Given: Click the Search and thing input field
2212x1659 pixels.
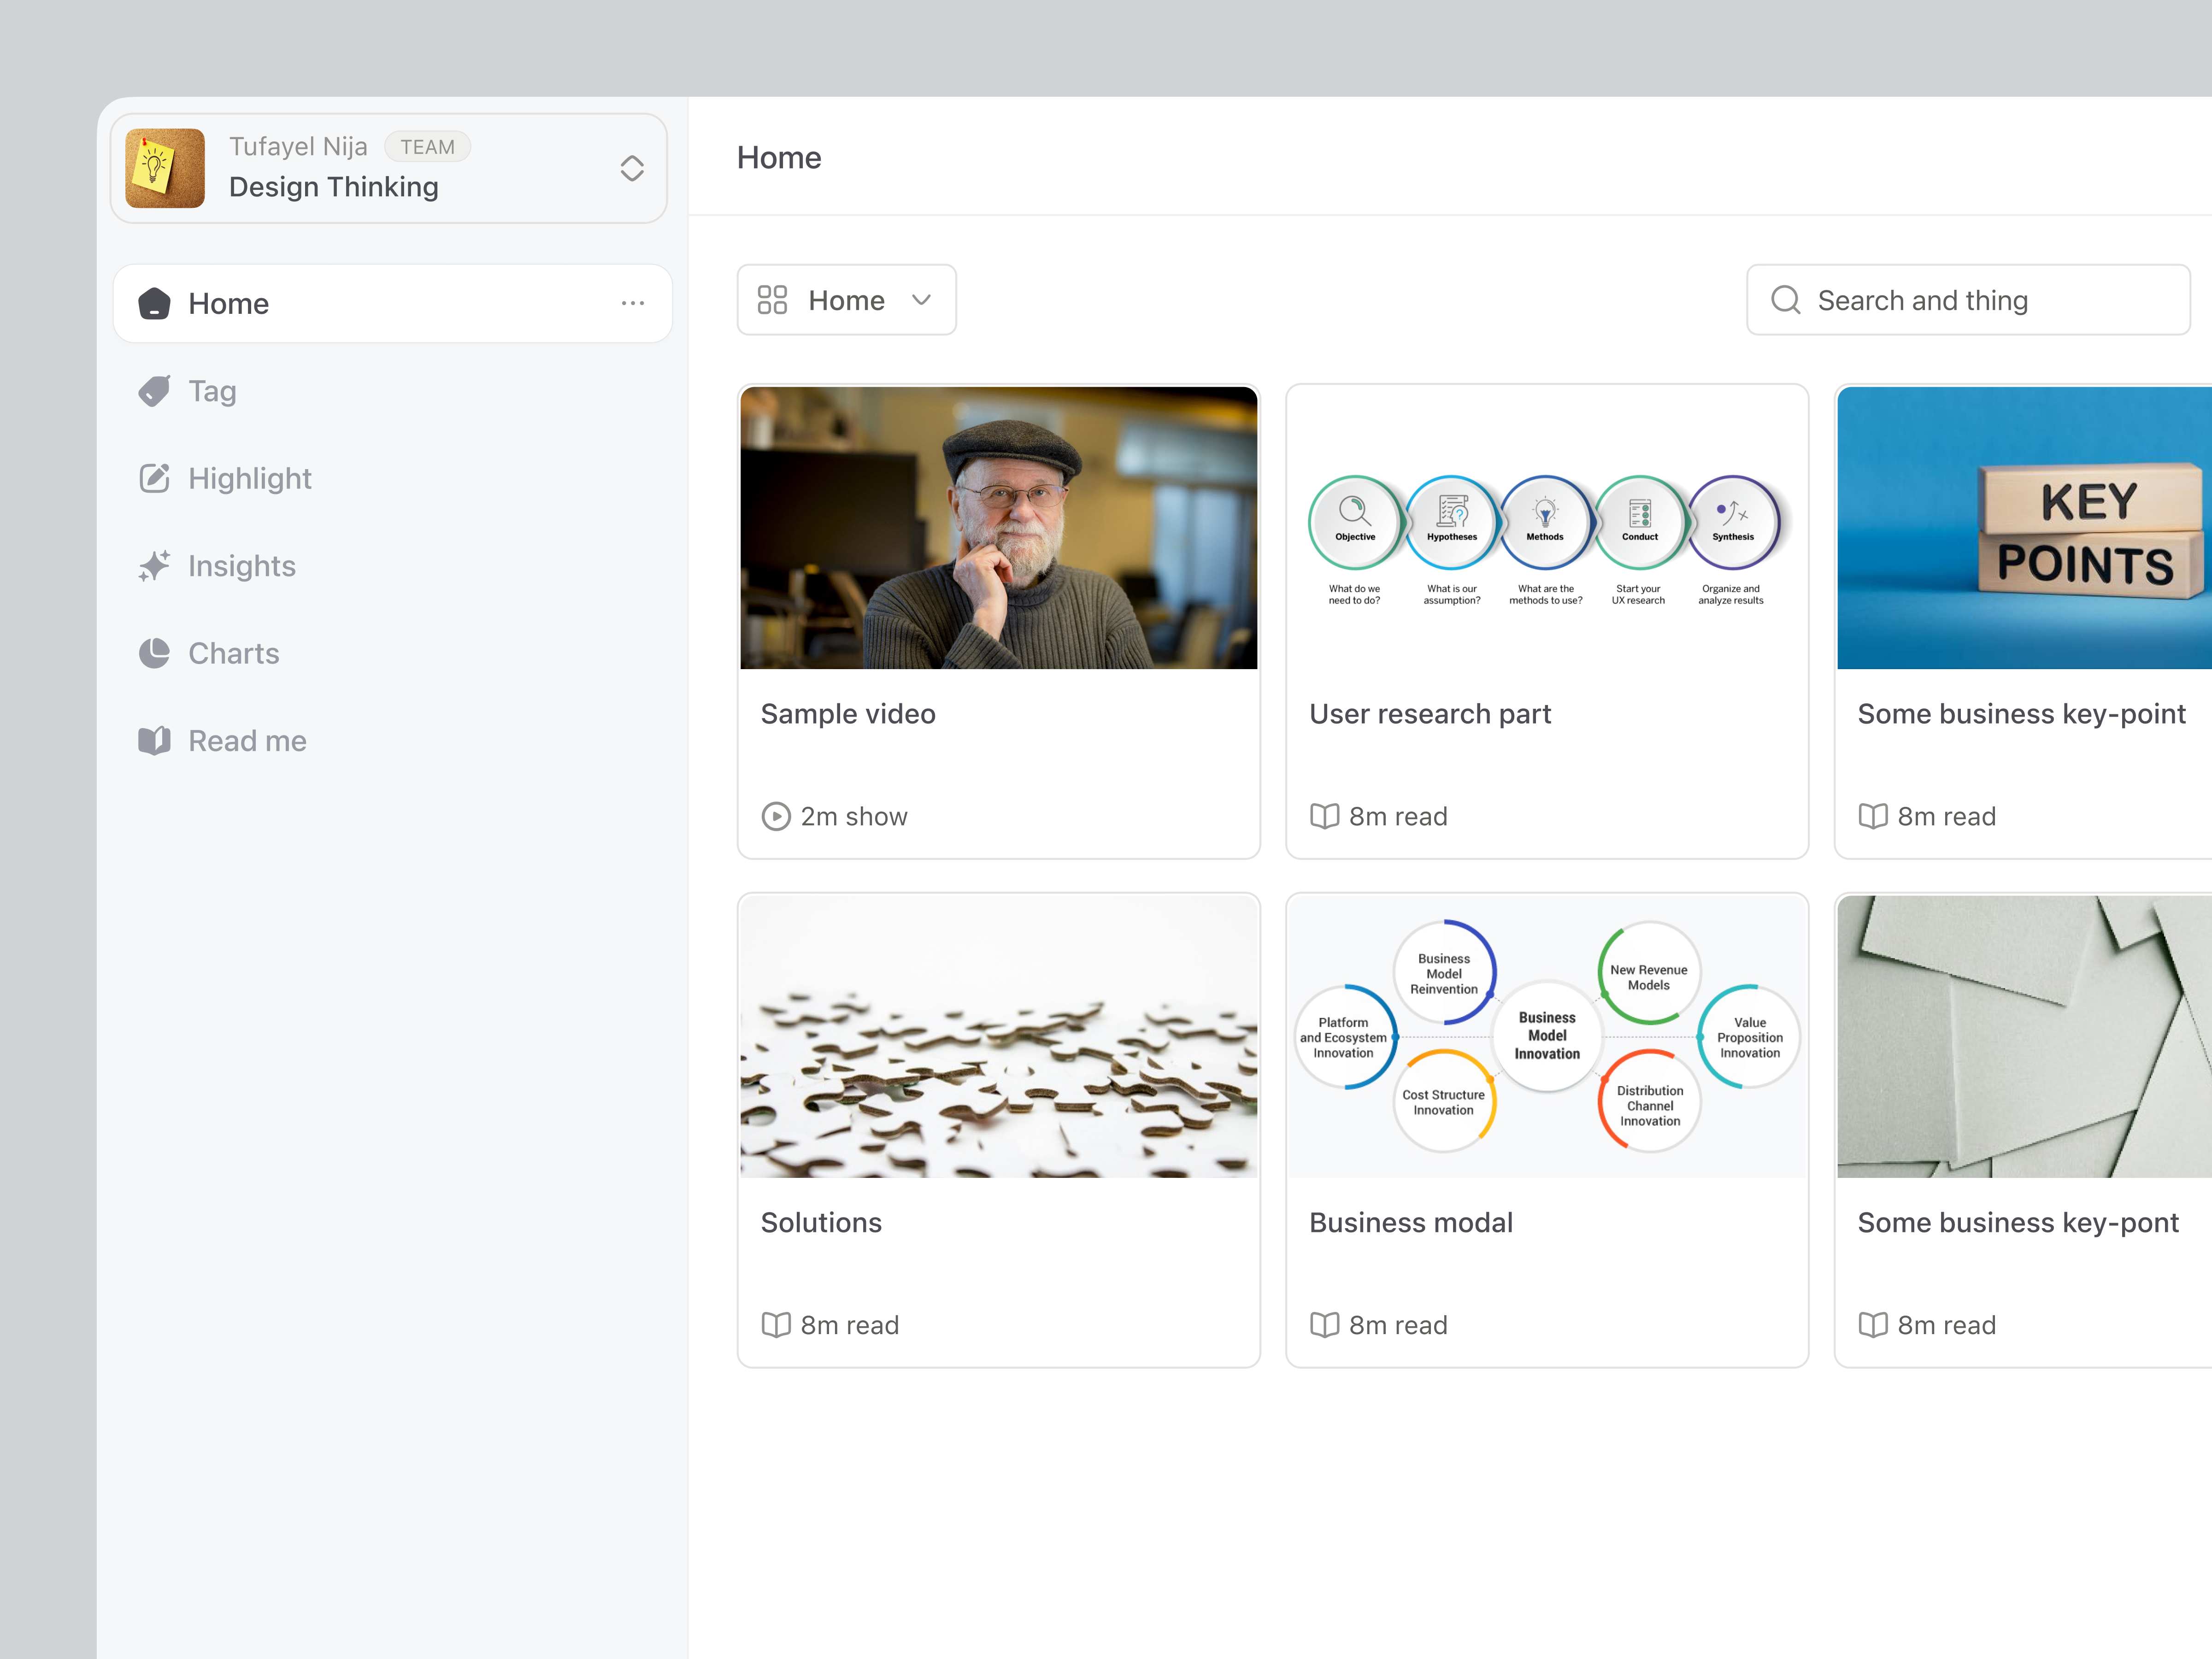Looking at the screenshot, I should 1960,300.
